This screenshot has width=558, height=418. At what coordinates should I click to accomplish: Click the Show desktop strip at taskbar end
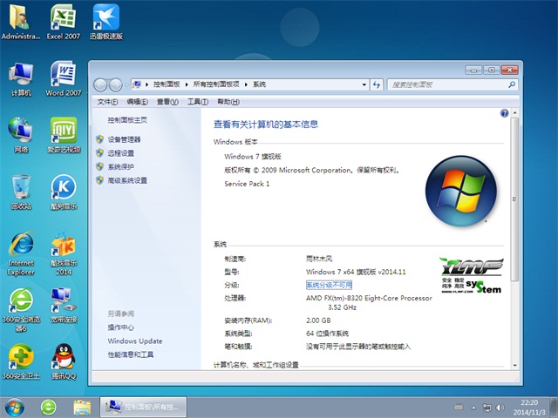554,408
